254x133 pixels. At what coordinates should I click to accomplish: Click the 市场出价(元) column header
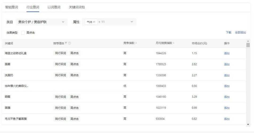[x=199, y=43]
